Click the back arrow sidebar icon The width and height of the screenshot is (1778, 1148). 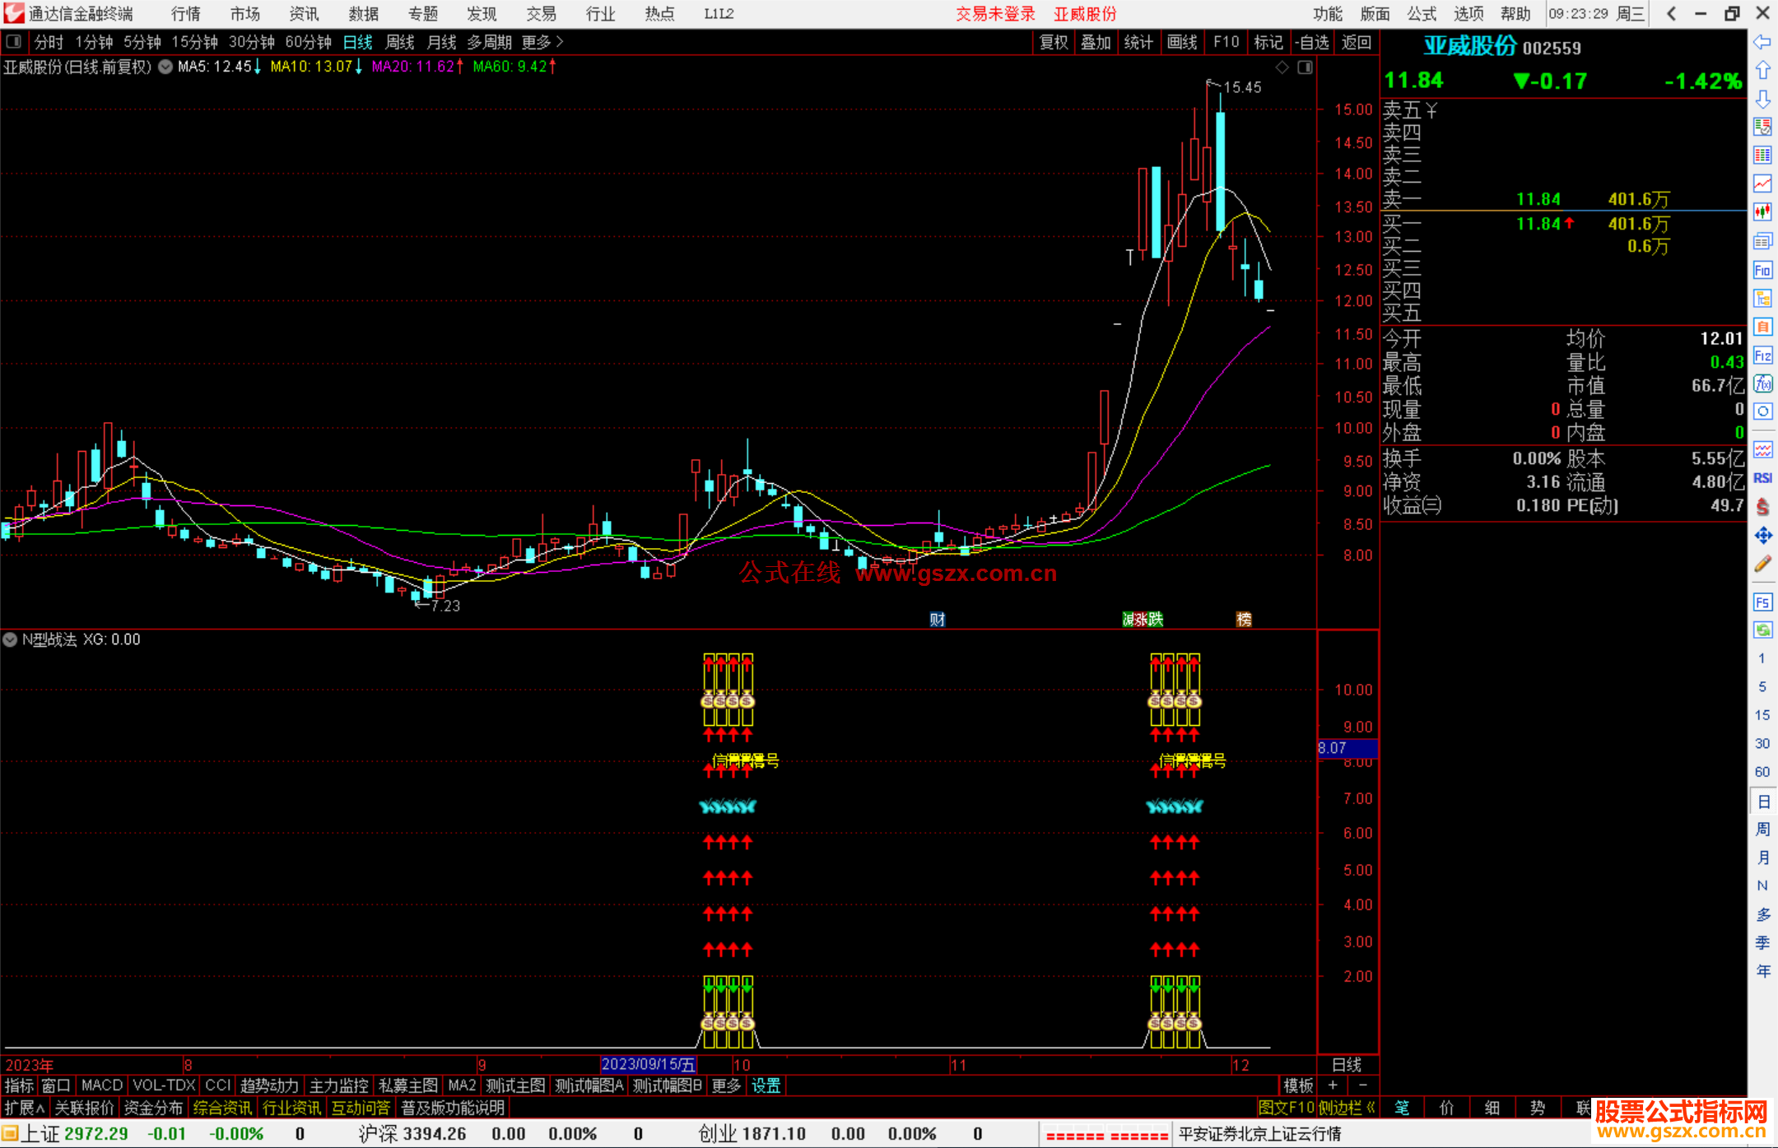point(1762,42)
